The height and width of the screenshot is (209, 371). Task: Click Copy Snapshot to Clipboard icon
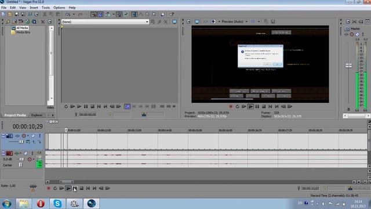[266, 21]
